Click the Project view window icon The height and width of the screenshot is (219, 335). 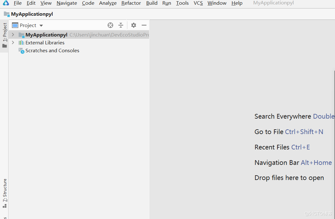pos(15,25)
